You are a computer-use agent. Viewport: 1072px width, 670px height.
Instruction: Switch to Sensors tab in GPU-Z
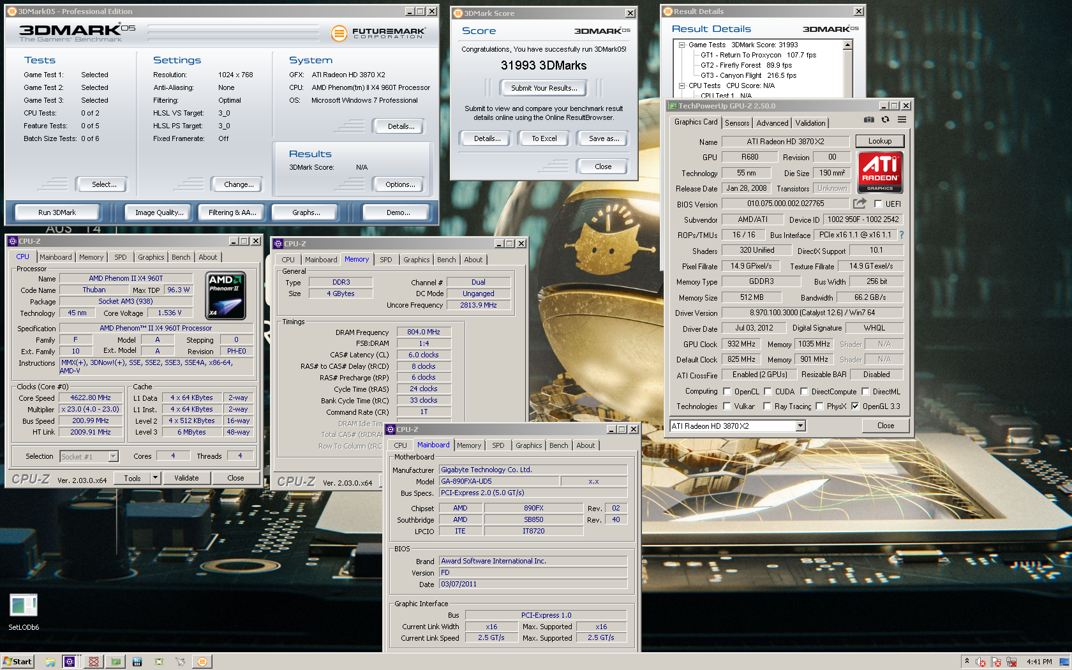coord(737,123)
